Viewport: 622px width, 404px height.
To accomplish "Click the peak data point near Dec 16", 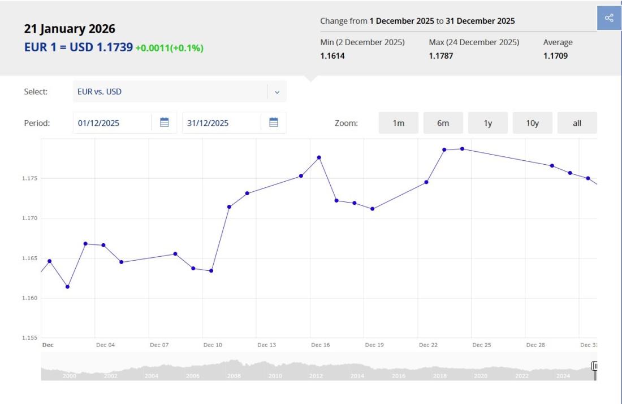I will point(319,157).
